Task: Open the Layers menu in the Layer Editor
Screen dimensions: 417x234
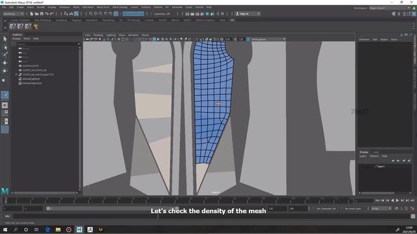Action: 363,156
